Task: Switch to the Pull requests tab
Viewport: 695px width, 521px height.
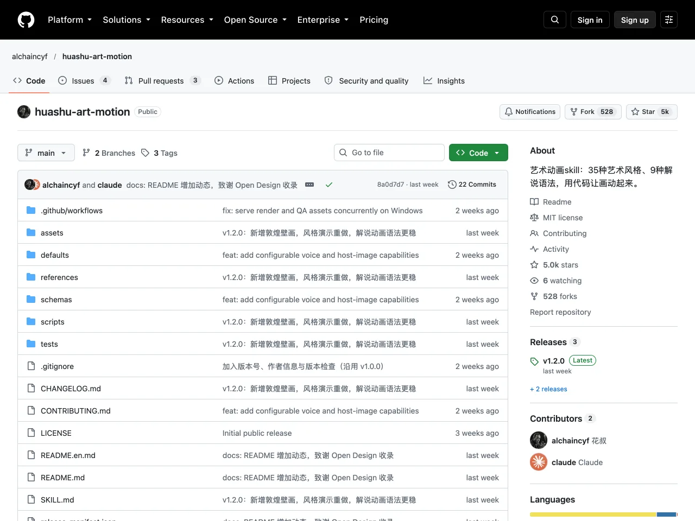Action: pos(162,80)
